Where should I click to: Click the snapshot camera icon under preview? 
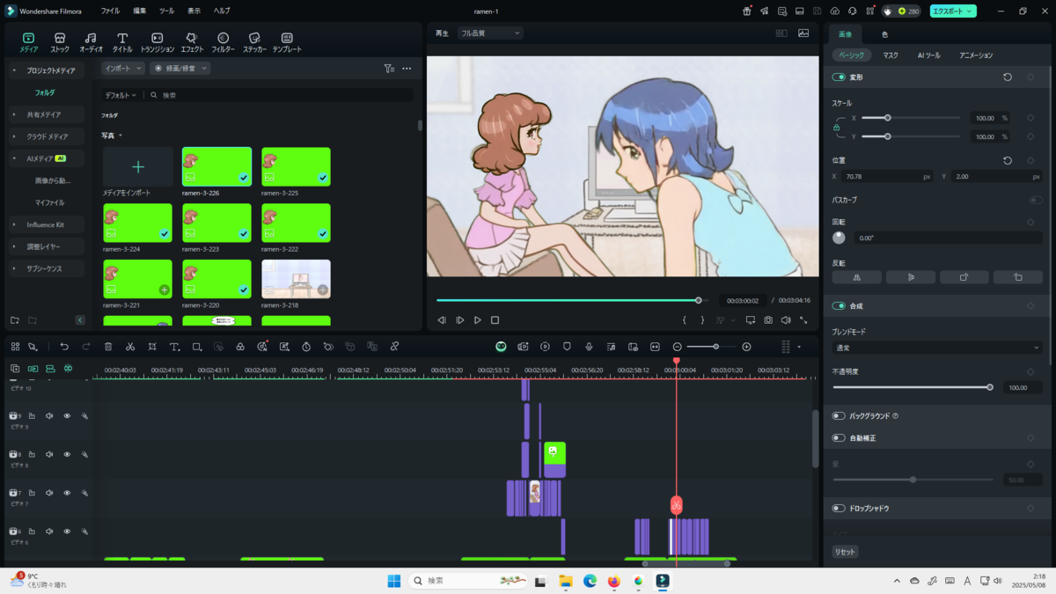[768, 320]
